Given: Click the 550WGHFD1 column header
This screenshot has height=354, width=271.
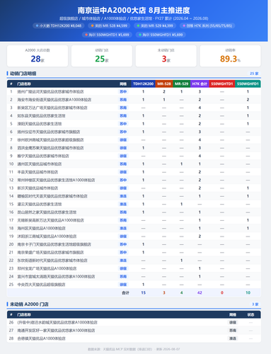Looking at the screenshot, I should [248, 84].
